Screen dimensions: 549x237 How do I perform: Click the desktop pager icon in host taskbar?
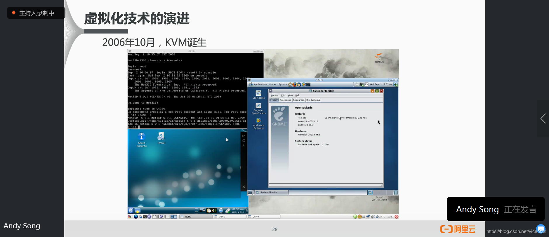(x=174, y=217)
